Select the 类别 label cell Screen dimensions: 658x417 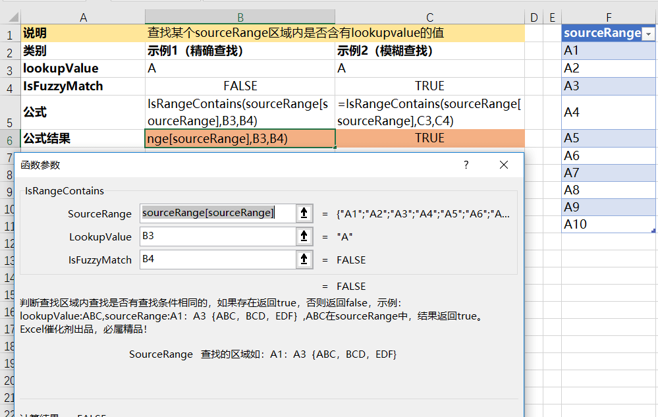tap(83, 51)
